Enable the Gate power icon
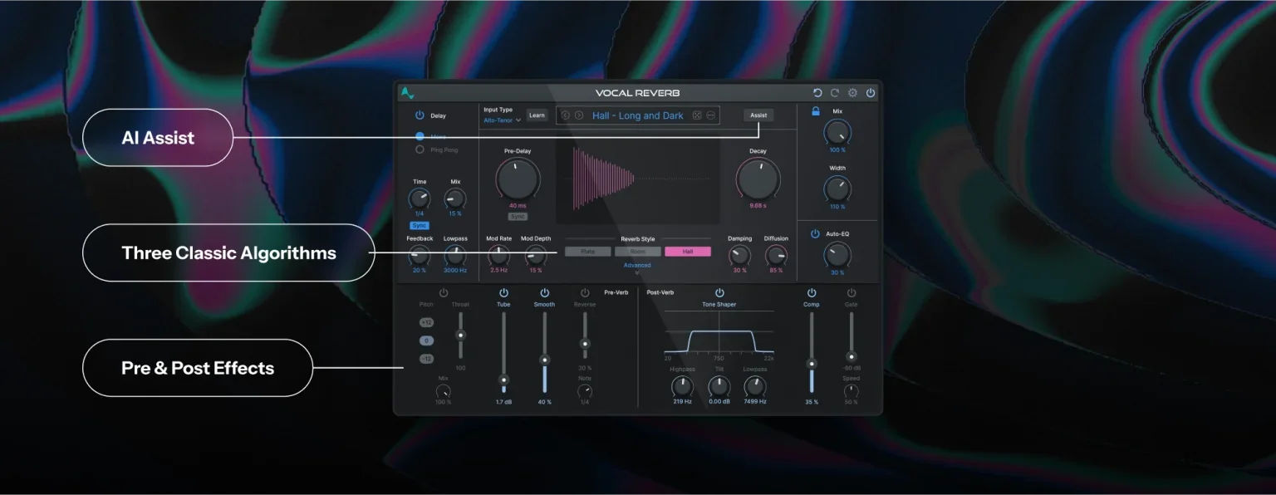 (851, 292)
